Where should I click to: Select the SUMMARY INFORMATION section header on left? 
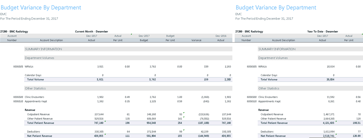(128, 49)
